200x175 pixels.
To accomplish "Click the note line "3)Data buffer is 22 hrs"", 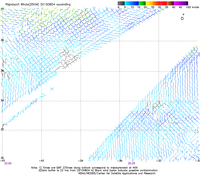I will (98, 170).
